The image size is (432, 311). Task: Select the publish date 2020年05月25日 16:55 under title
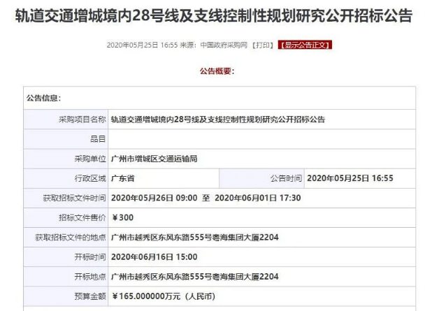tap(142, 45)
